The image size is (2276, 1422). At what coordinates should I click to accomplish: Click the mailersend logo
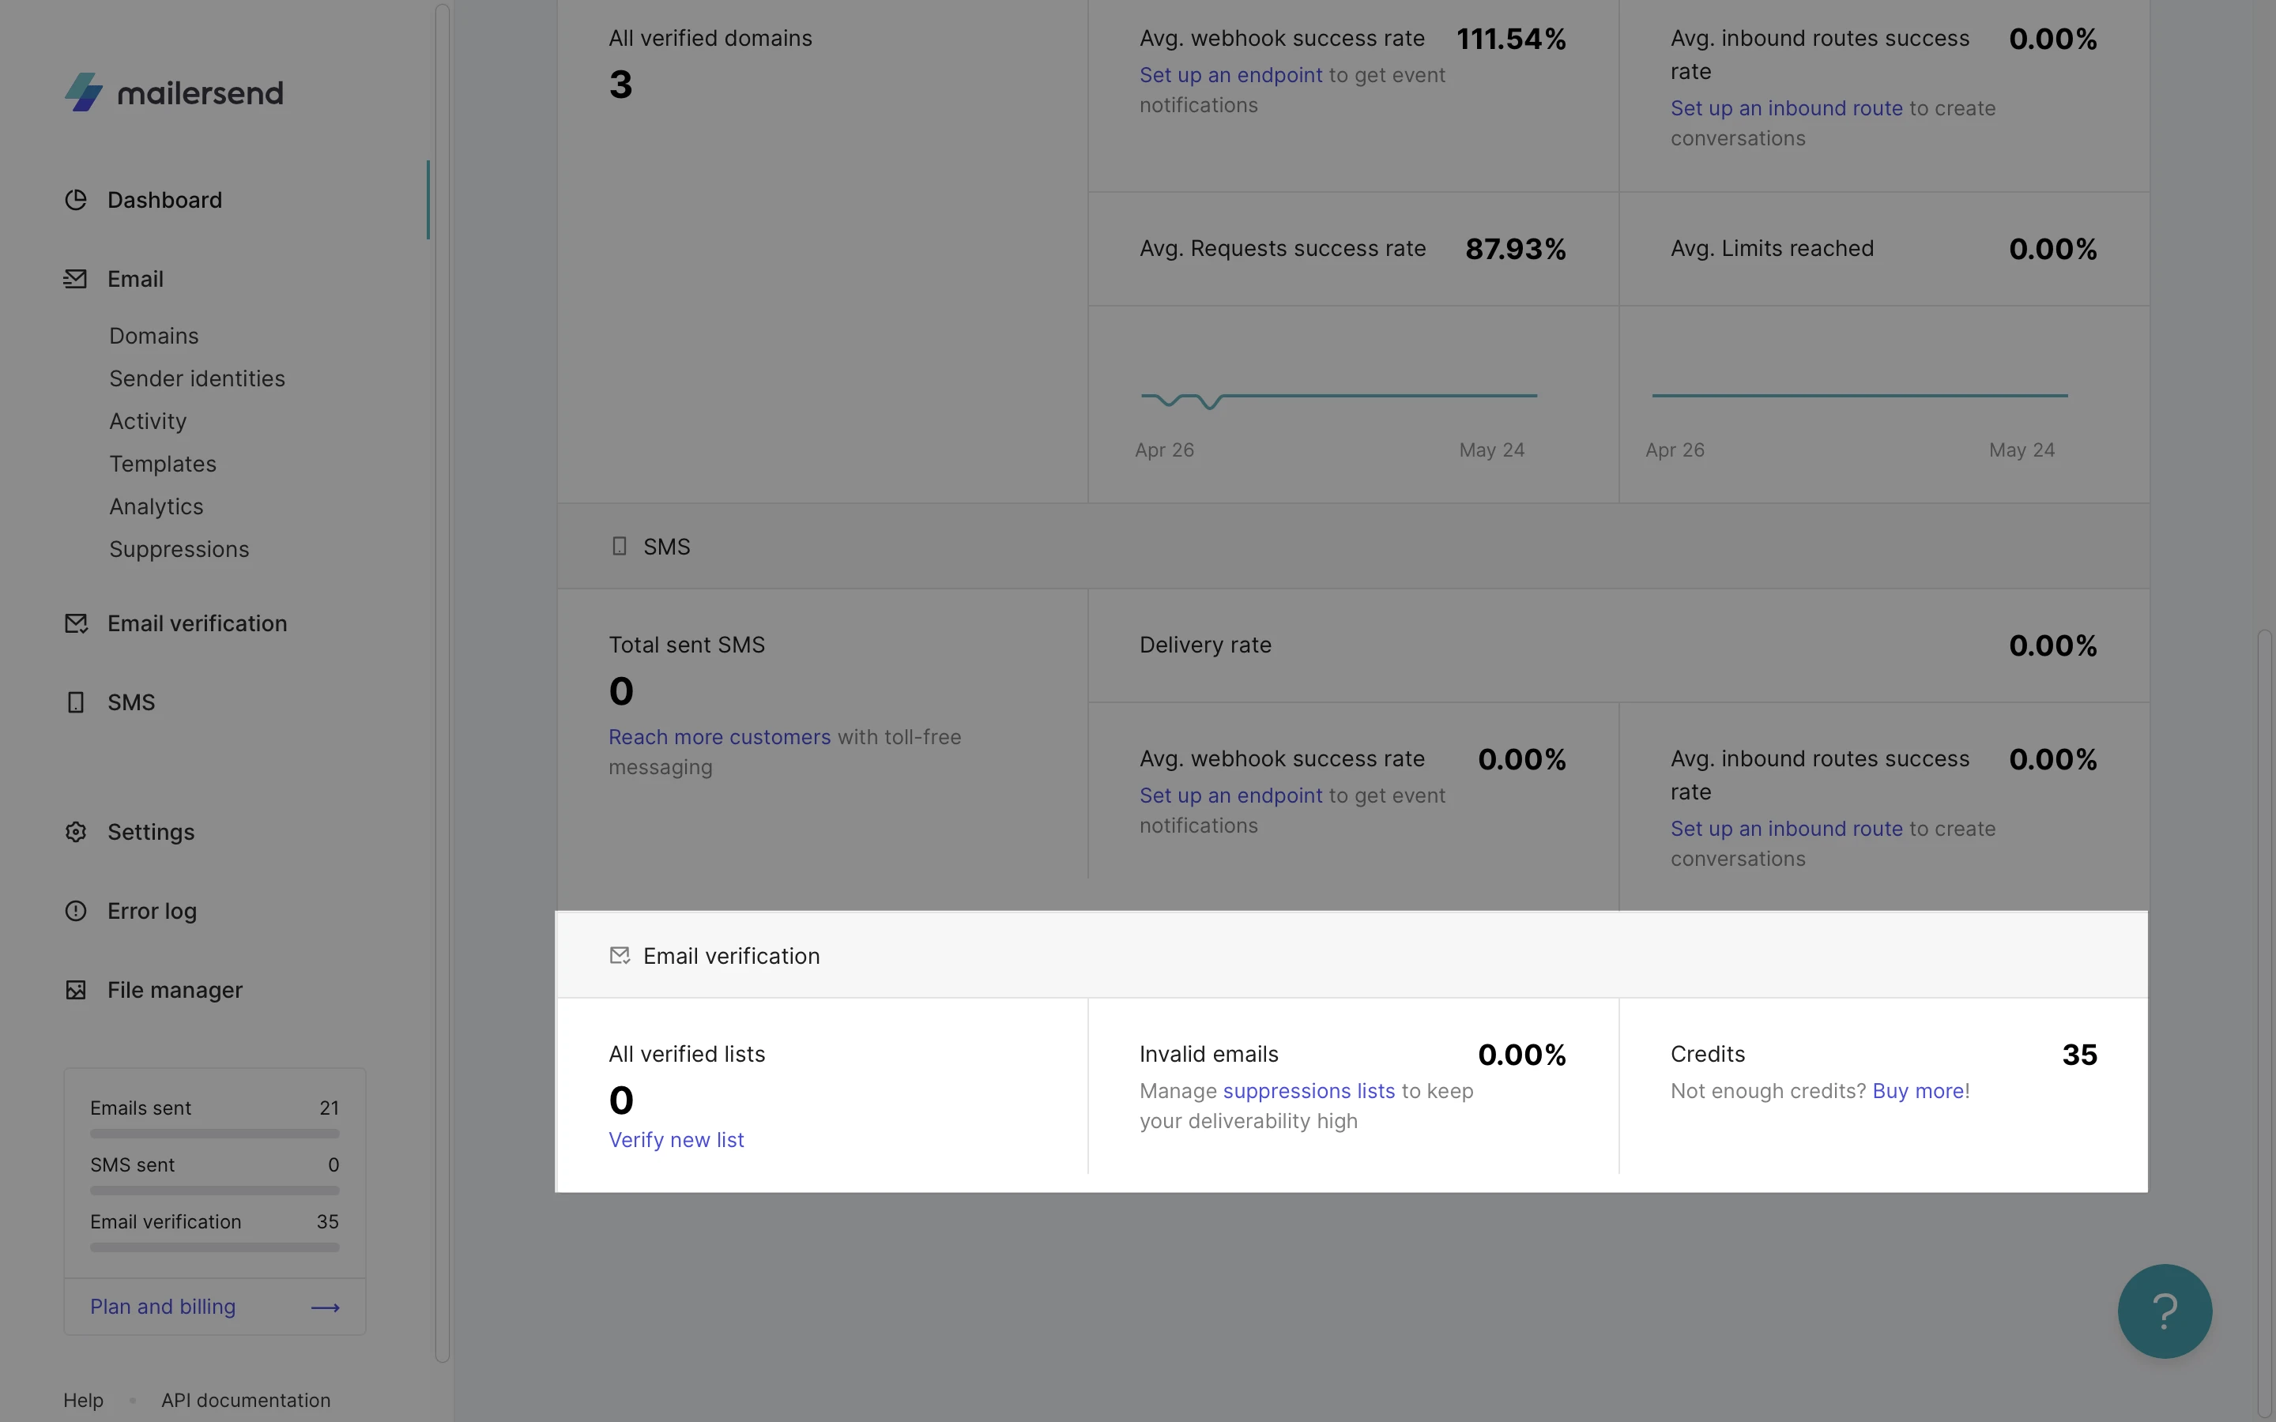click(174, 92)
